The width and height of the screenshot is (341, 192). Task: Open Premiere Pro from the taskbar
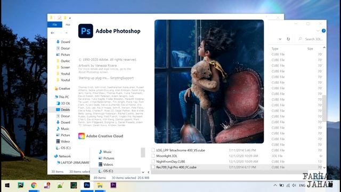113,185
